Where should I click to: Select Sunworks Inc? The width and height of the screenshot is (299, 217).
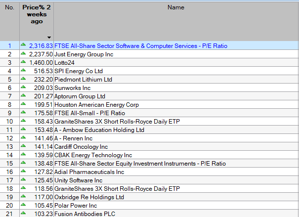[x=72, y=87]
